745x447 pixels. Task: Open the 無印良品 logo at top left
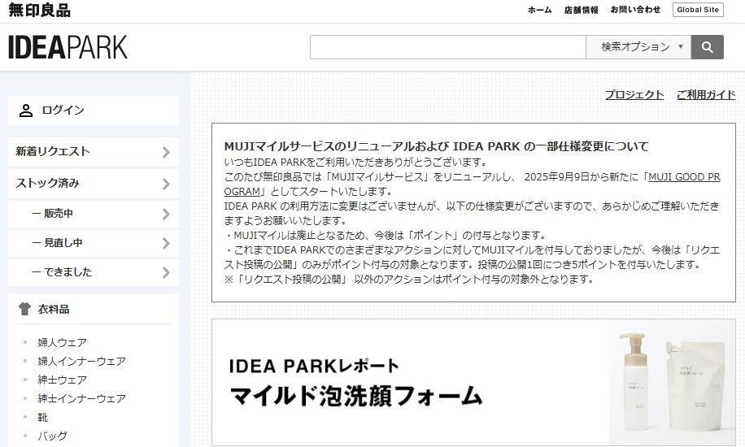click(39, 11)
